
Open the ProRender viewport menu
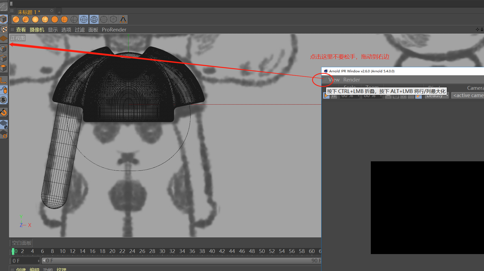tap(114, 30)
